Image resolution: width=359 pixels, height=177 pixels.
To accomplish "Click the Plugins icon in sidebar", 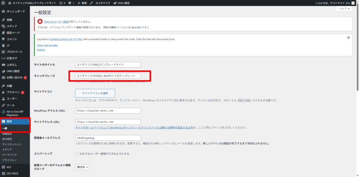I will (4, 92).
